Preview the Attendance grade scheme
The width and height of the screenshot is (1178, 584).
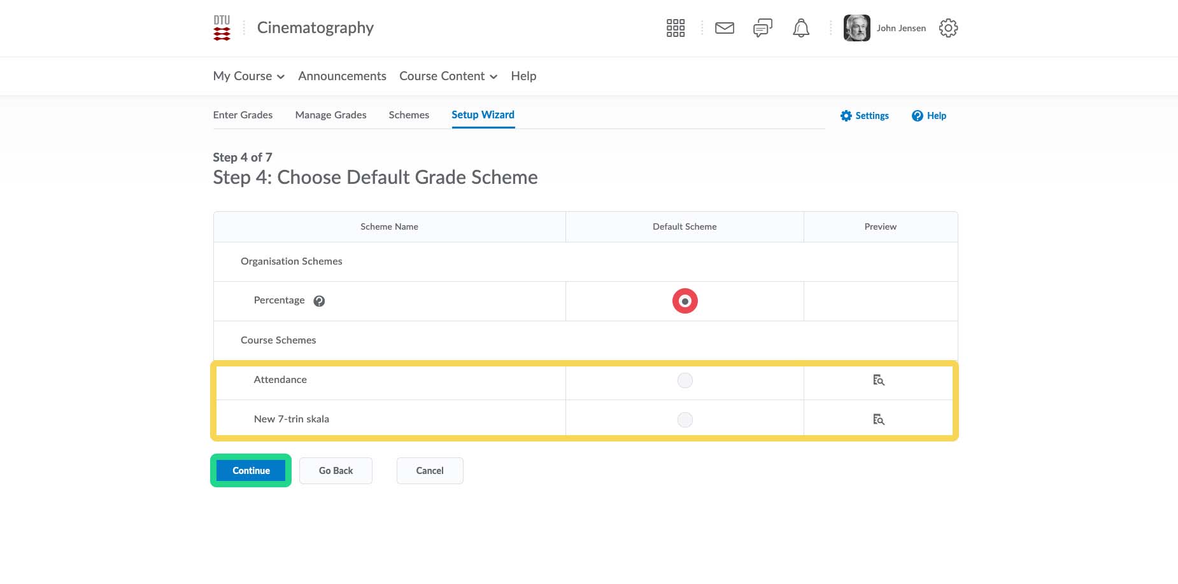(879, 380)
